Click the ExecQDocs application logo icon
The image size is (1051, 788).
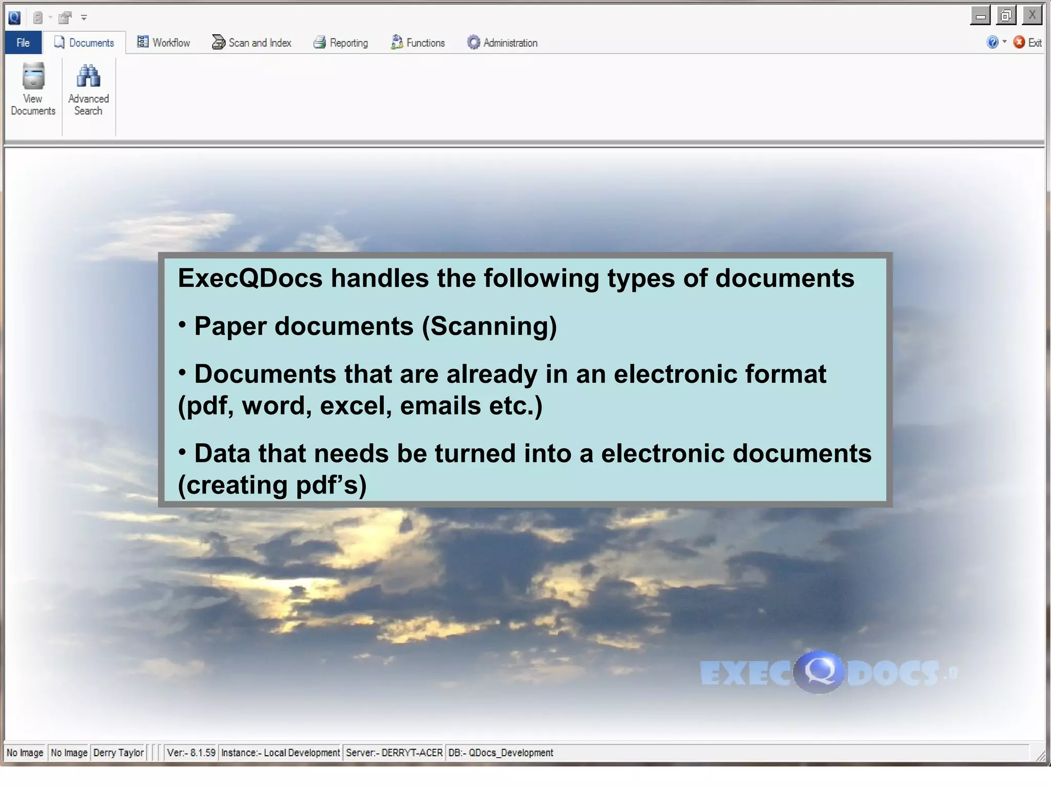click(14, 18)
